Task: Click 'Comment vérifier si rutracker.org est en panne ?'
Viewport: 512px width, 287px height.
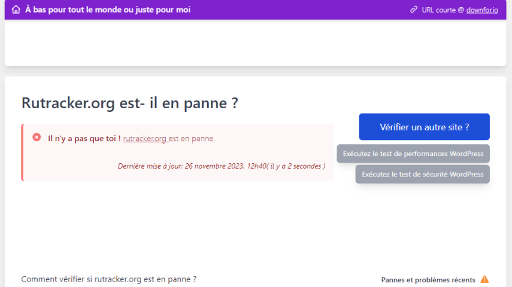Action: click(x=109, y=279)
